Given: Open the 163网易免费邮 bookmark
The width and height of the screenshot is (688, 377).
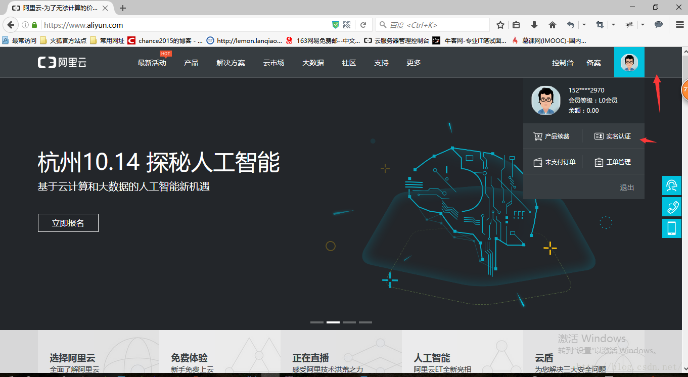Looking at the screenshot, I should 324,40.
